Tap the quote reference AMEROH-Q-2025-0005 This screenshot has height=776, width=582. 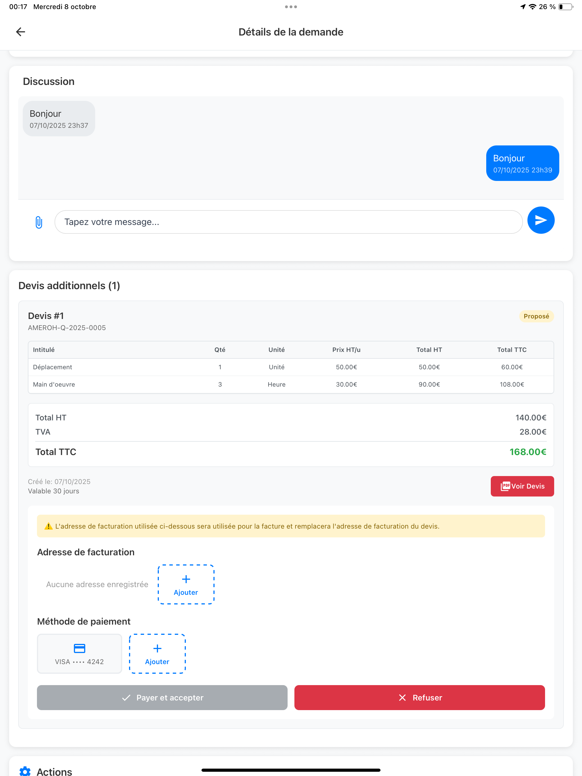67,328
